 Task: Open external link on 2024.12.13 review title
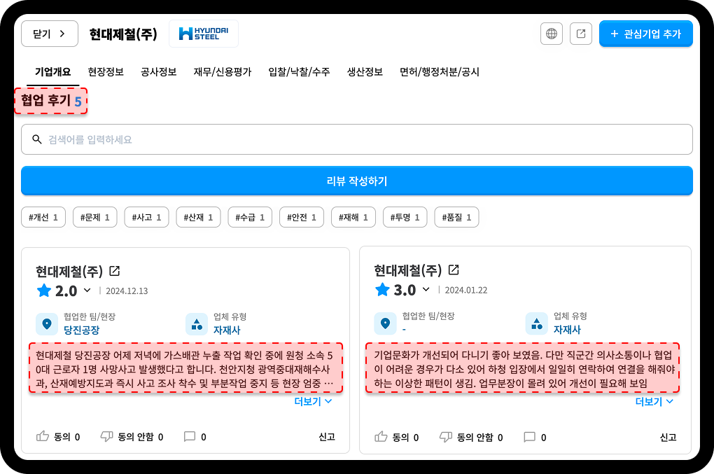coord(115,272)
